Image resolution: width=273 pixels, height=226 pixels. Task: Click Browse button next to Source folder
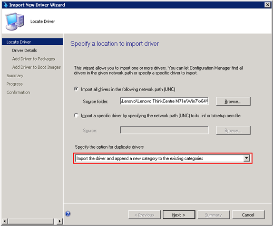click(233, 102)
